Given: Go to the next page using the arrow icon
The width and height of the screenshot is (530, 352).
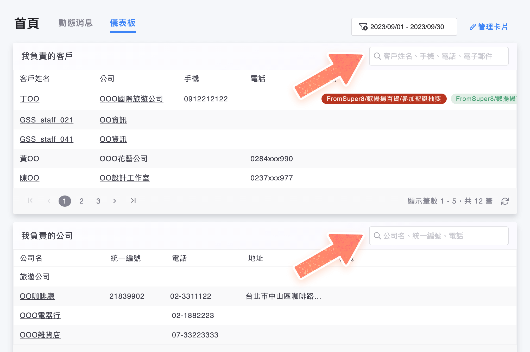Looking at the screenshot, I should 115,201.
